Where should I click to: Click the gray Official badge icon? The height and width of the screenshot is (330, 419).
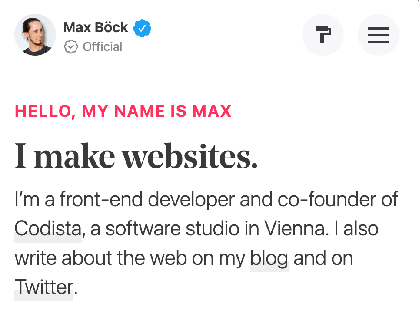[x=71, y=47]
